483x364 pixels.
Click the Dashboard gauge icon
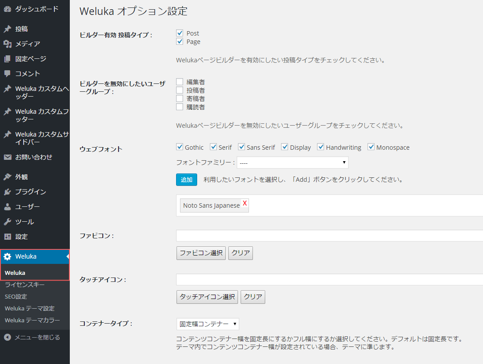tap(7, 9)
